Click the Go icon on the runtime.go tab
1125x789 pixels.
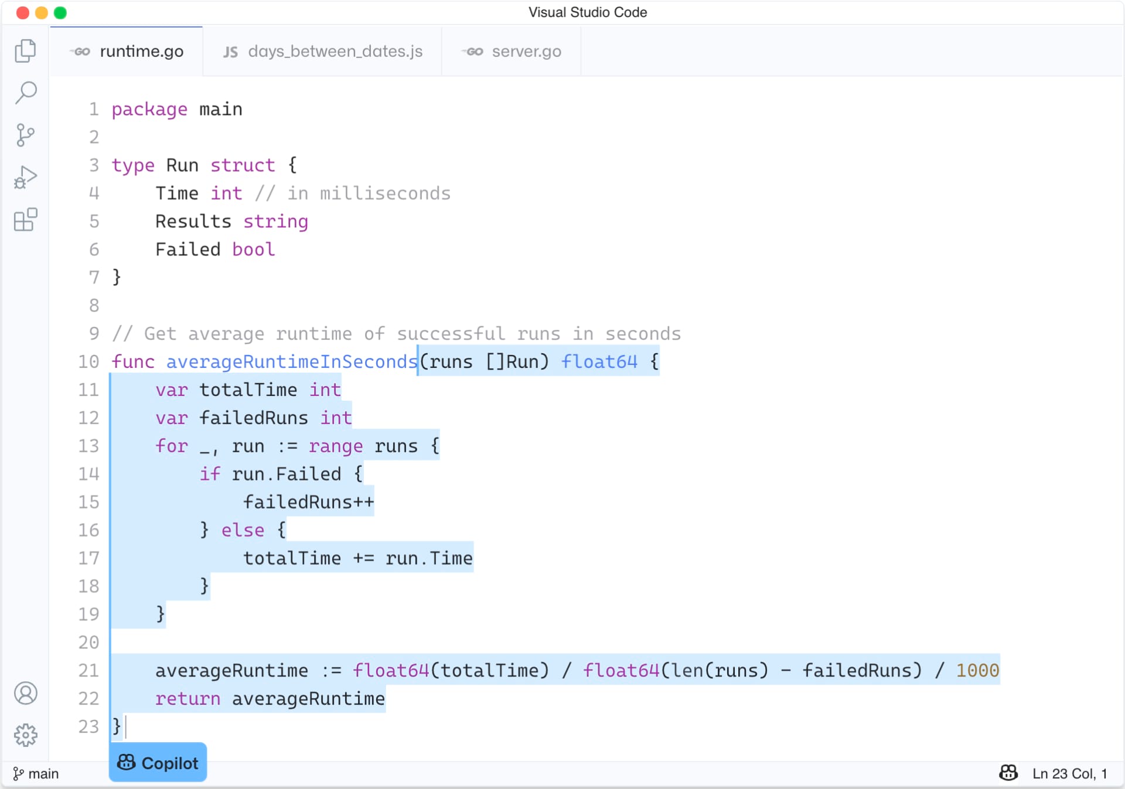(81, 51)
